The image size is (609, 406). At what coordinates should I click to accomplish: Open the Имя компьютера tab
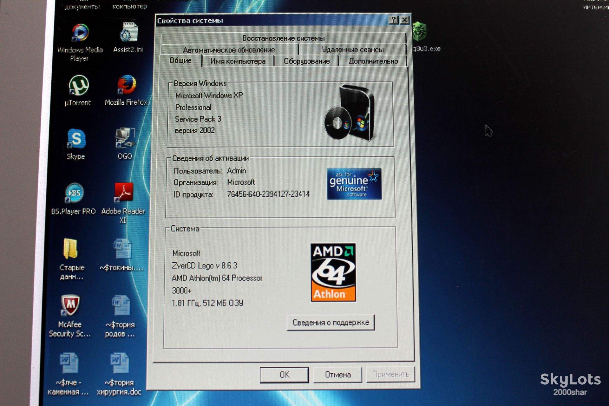click(x=238, y=61)
